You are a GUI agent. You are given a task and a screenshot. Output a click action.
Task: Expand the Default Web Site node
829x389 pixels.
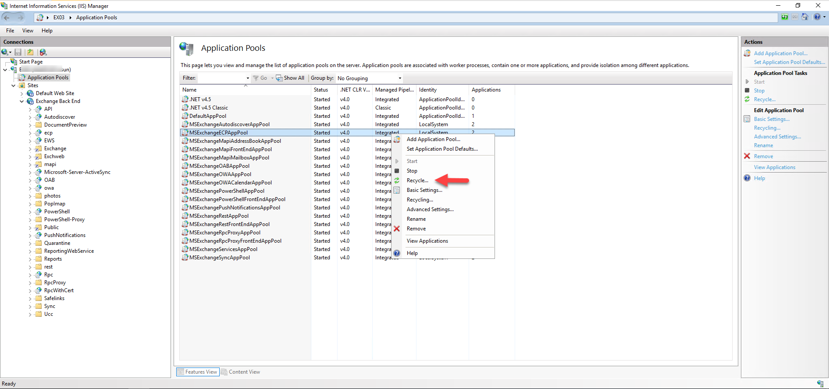click(22, 93)
